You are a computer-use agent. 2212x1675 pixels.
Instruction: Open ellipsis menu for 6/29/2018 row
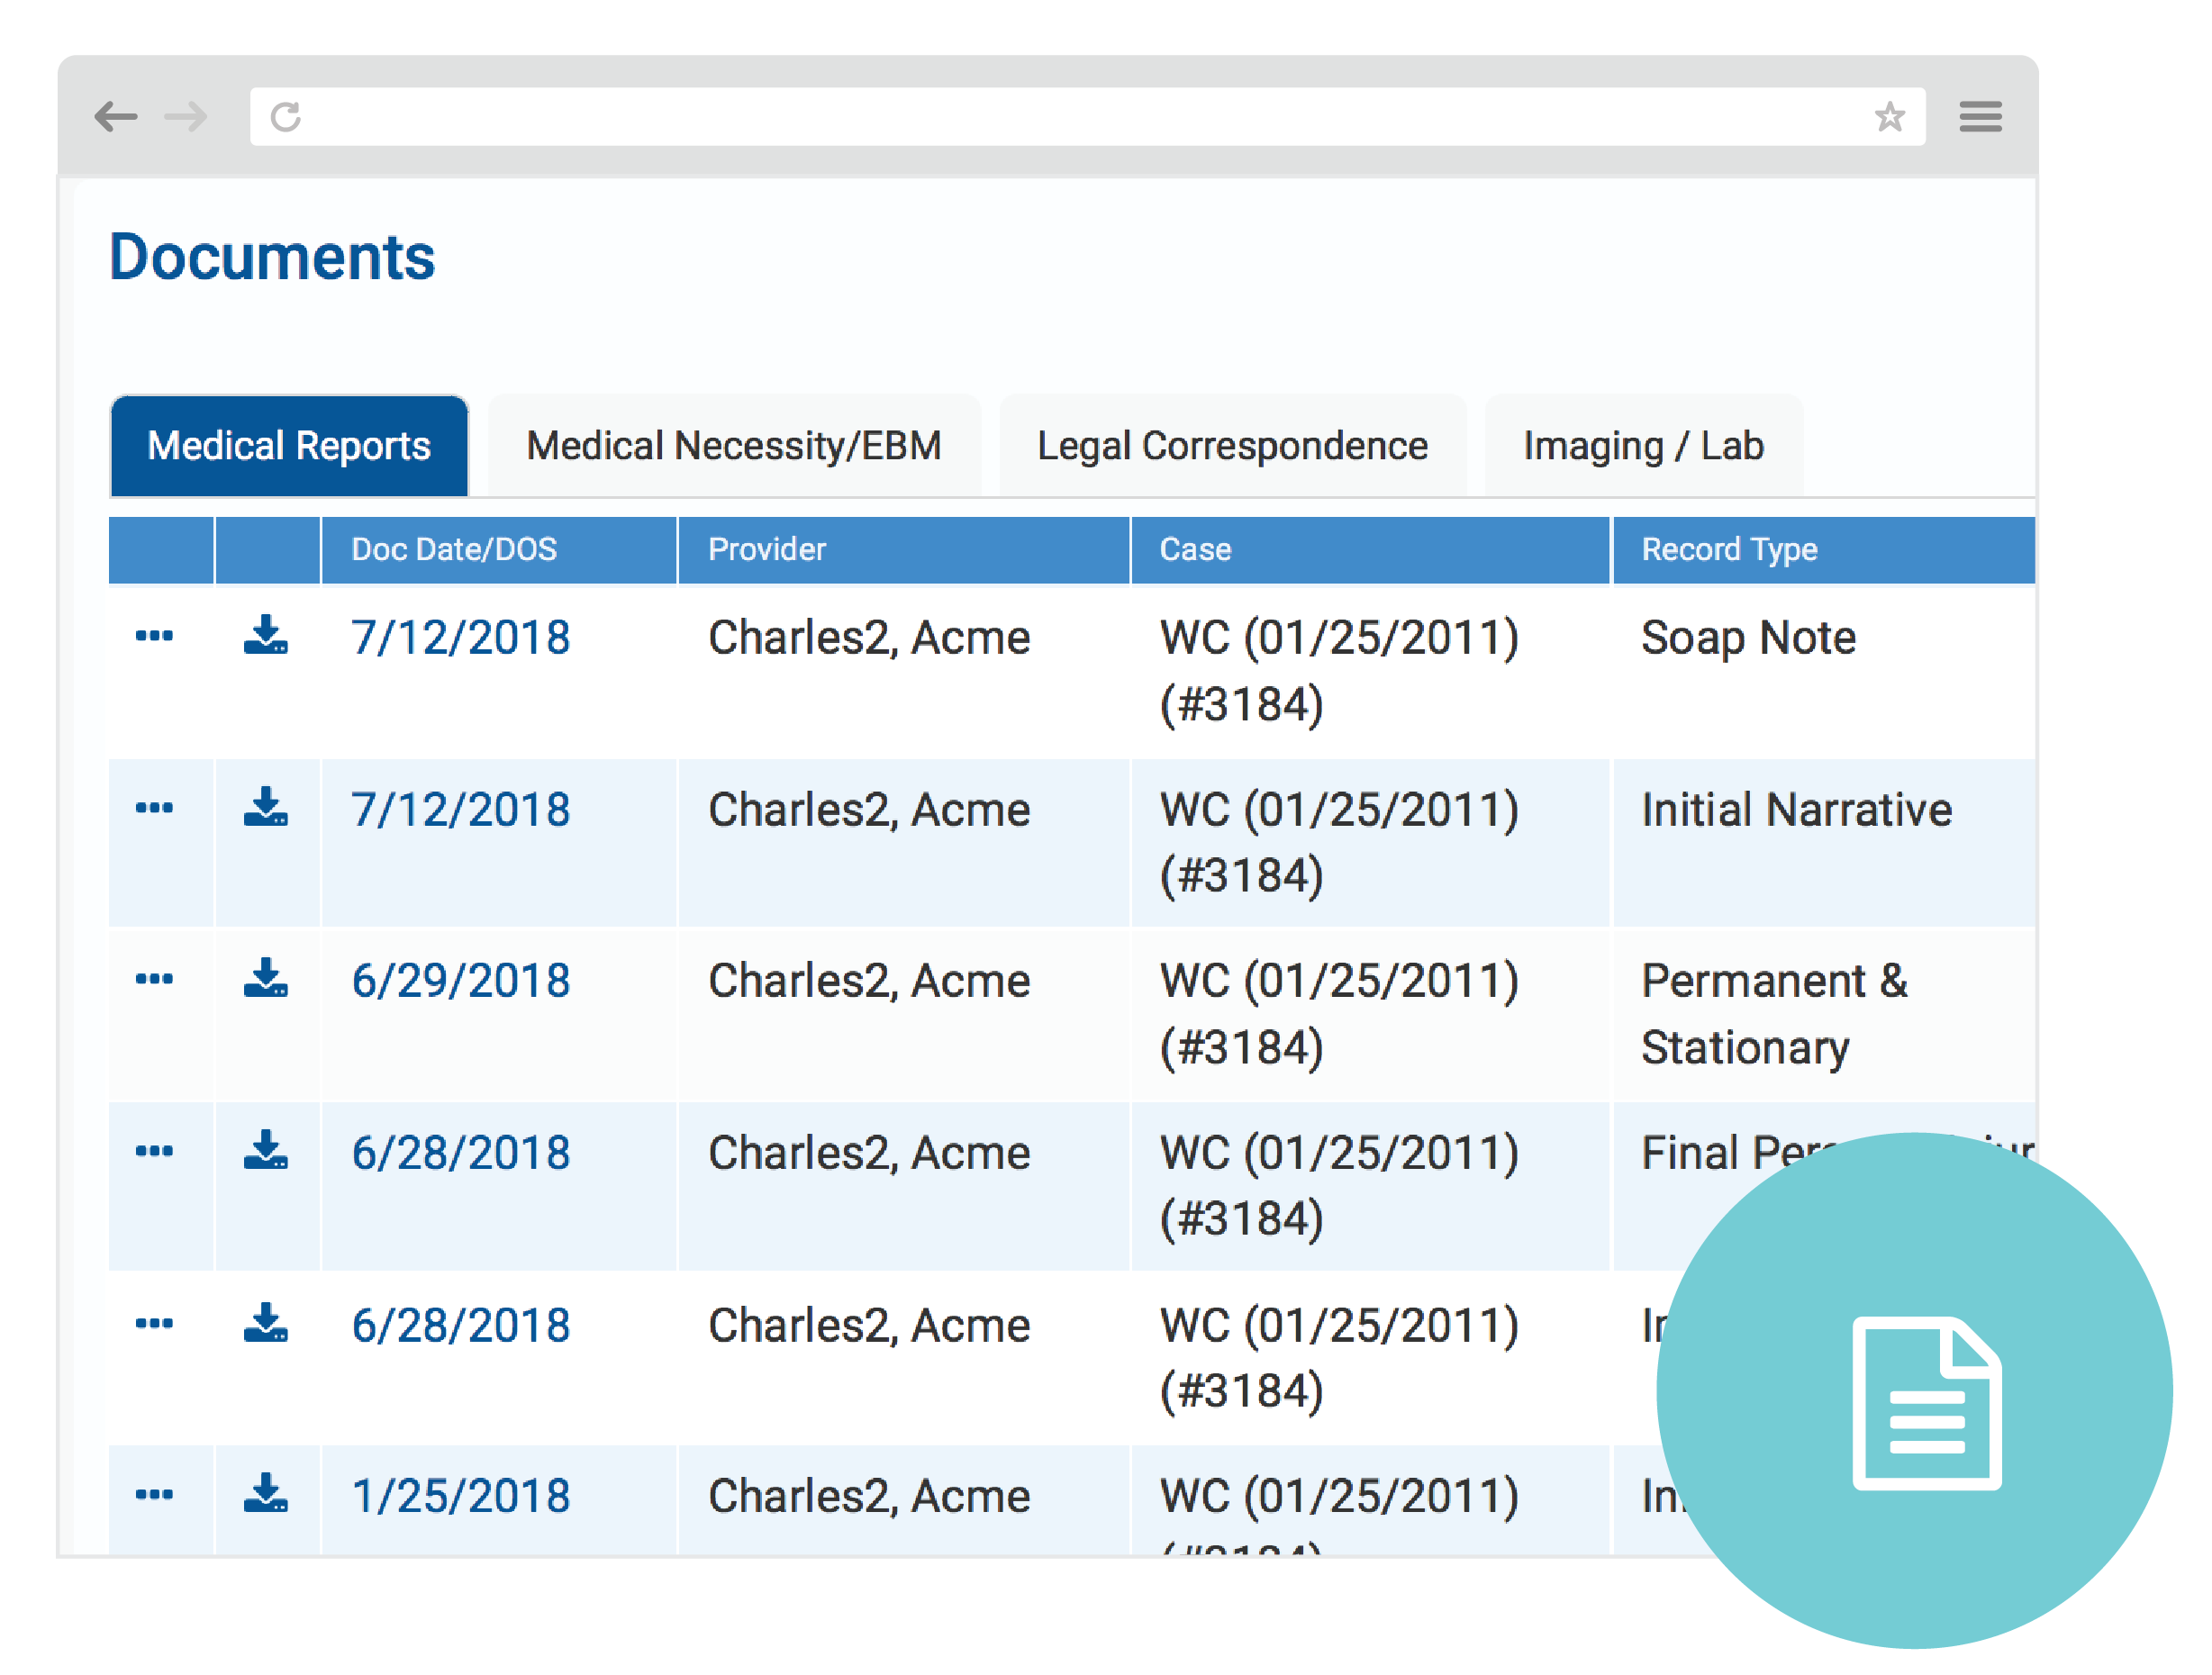click(x=154, y=979)
